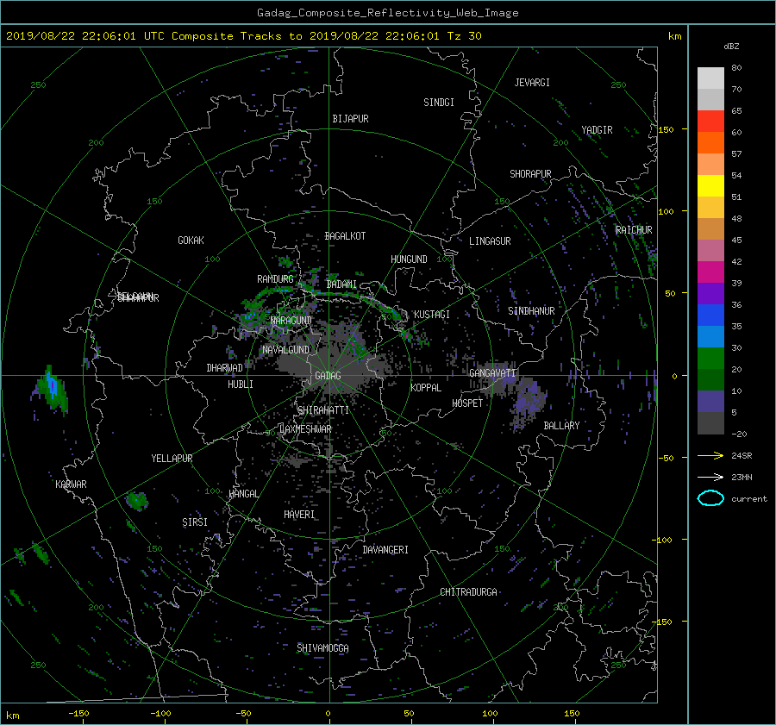
Task: Click the HUNGUND city label
Action: click(x=409, y=259)
